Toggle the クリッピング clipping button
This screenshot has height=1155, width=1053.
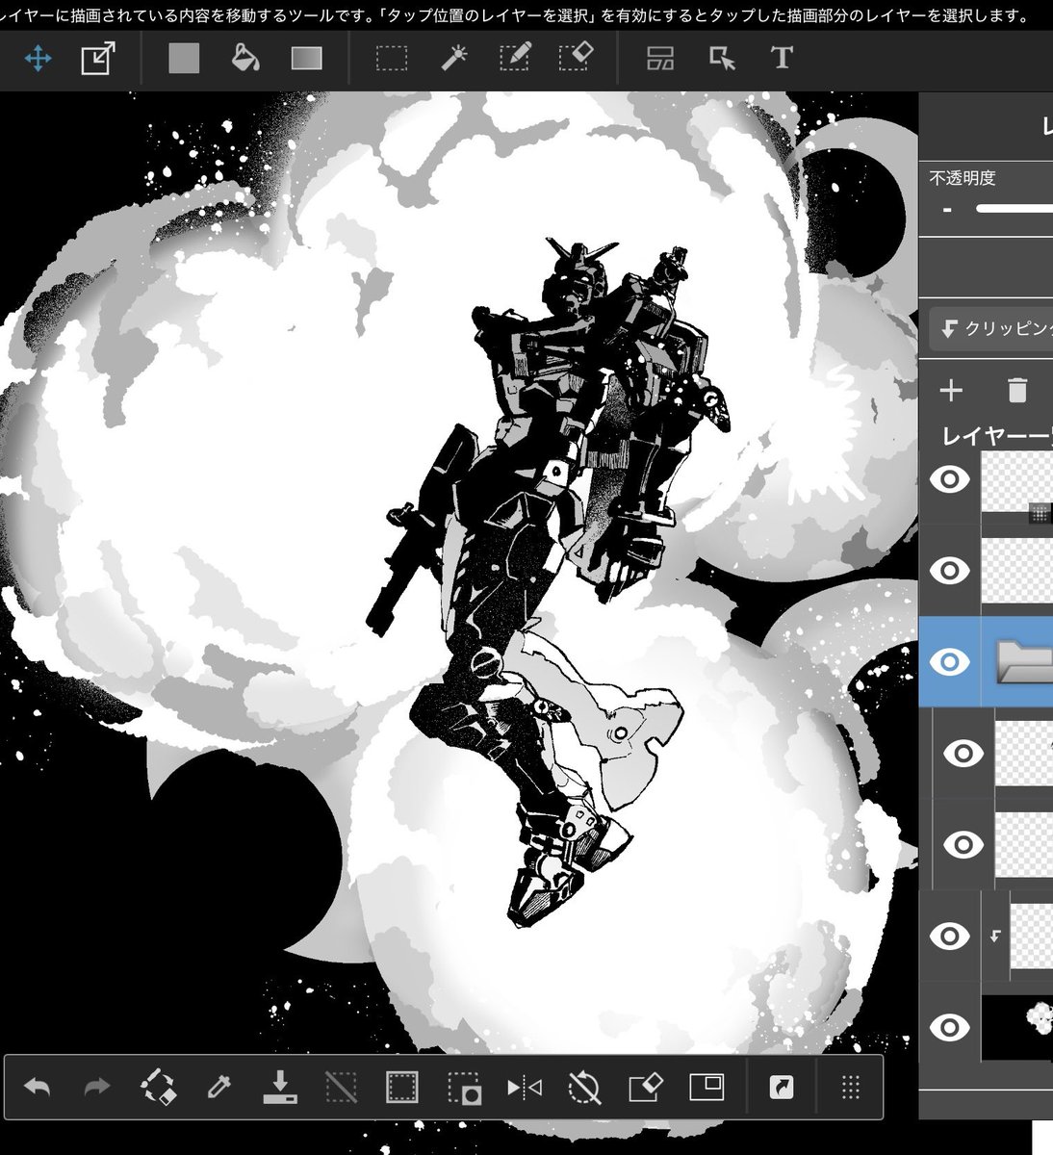(991, 328)
